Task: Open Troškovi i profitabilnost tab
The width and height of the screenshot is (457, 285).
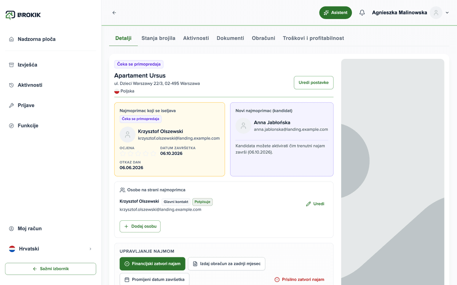Action: coord(313,38)
